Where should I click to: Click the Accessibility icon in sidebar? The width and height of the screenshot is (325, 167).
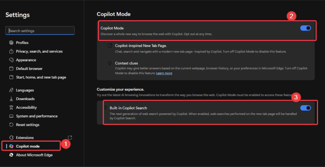11,108
